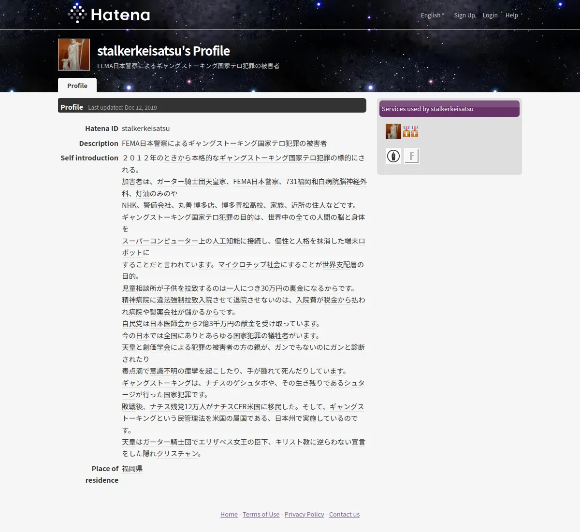
Task: Click the 'Last updated: Dec 12, 2019' text
Action: pos(122,107)
